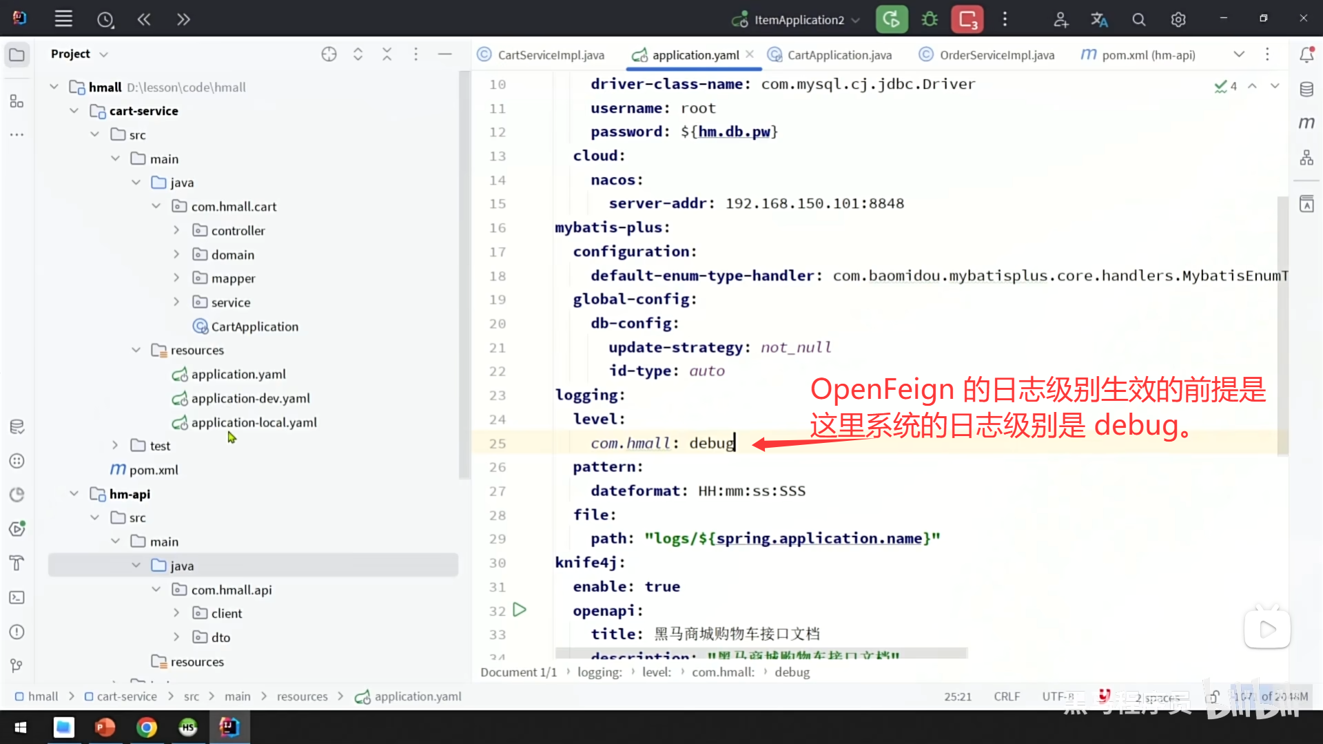Viewport: 1323px width, 744px height.
Task: Expand the controller package
Action: tap(176, 230)
